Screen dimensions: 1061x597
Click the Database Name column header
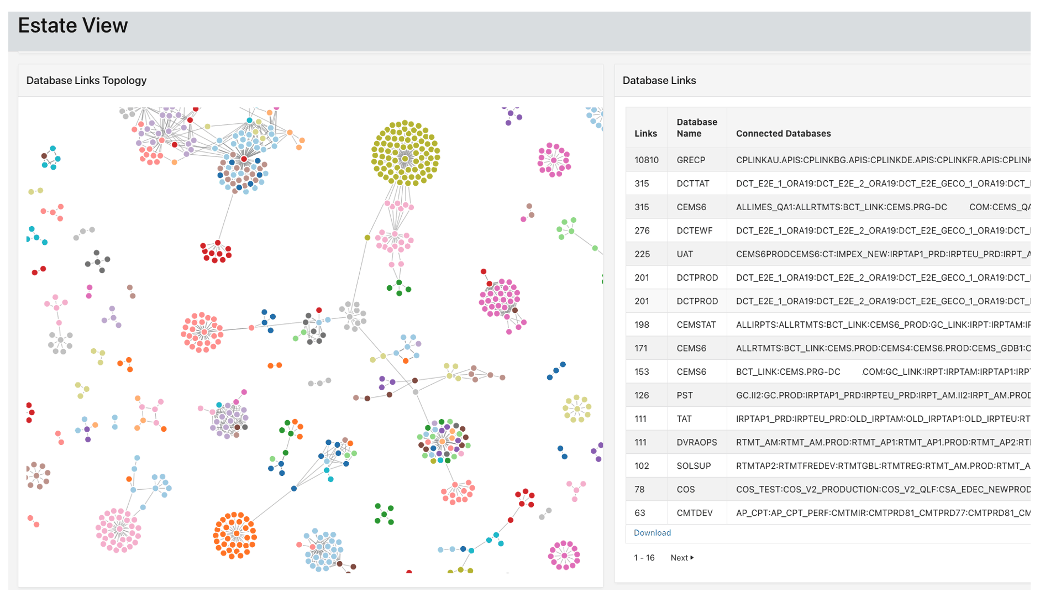click(x=696, y=128)
